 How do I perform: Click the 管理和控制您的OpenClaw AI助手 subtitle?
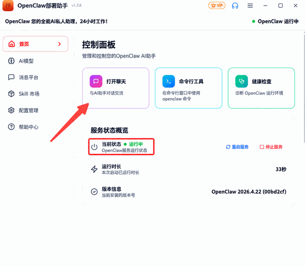point(119,56)
